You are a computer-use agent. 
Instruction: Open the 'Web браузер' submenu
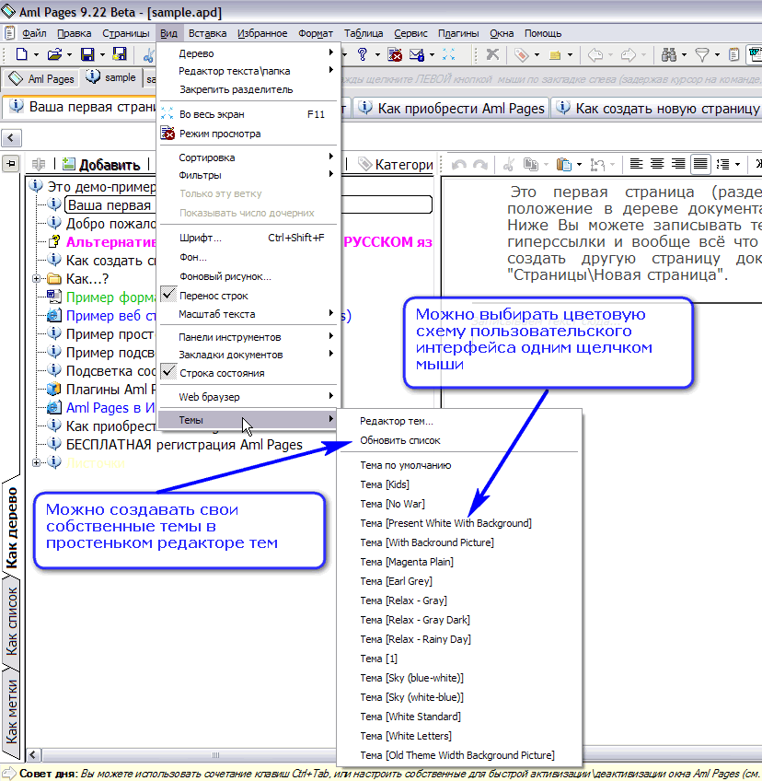pos(248,397)
